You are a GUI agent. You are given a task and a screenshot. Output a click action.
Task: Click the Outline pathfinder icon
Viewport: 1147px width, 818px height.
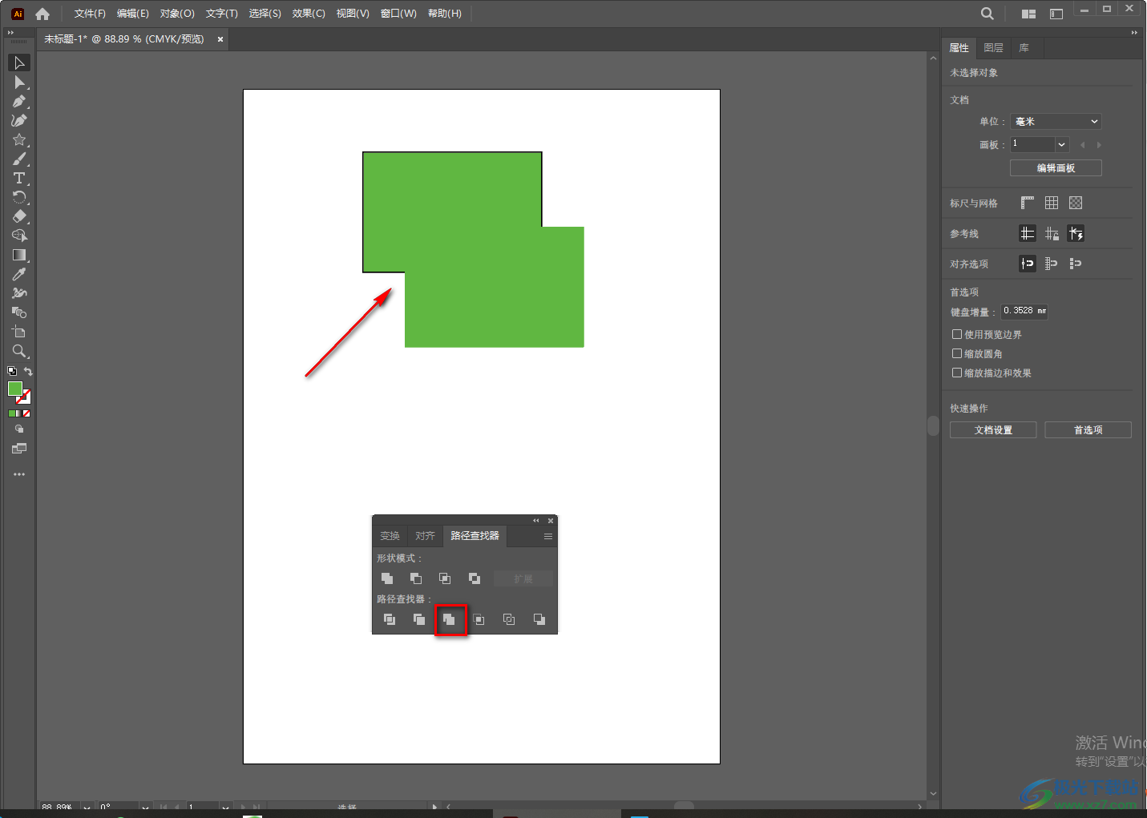coord(509,619)
